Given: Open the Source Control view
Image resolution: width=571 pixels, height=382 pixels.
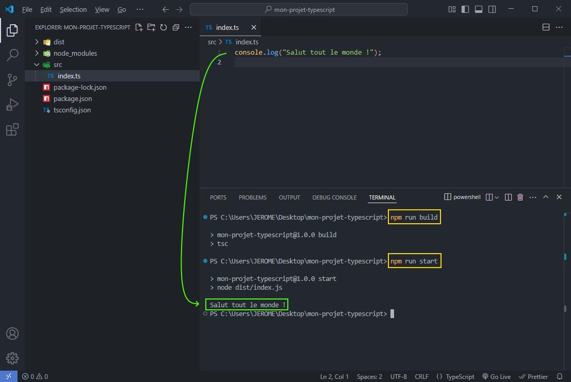Looking at the screenshot, I should pyautogui.click(x=12, y=80).
